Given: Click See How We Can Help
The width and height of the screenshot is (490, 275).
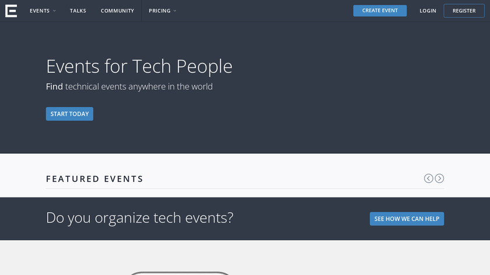Looking at the screenshot, I should pos(407,218).
